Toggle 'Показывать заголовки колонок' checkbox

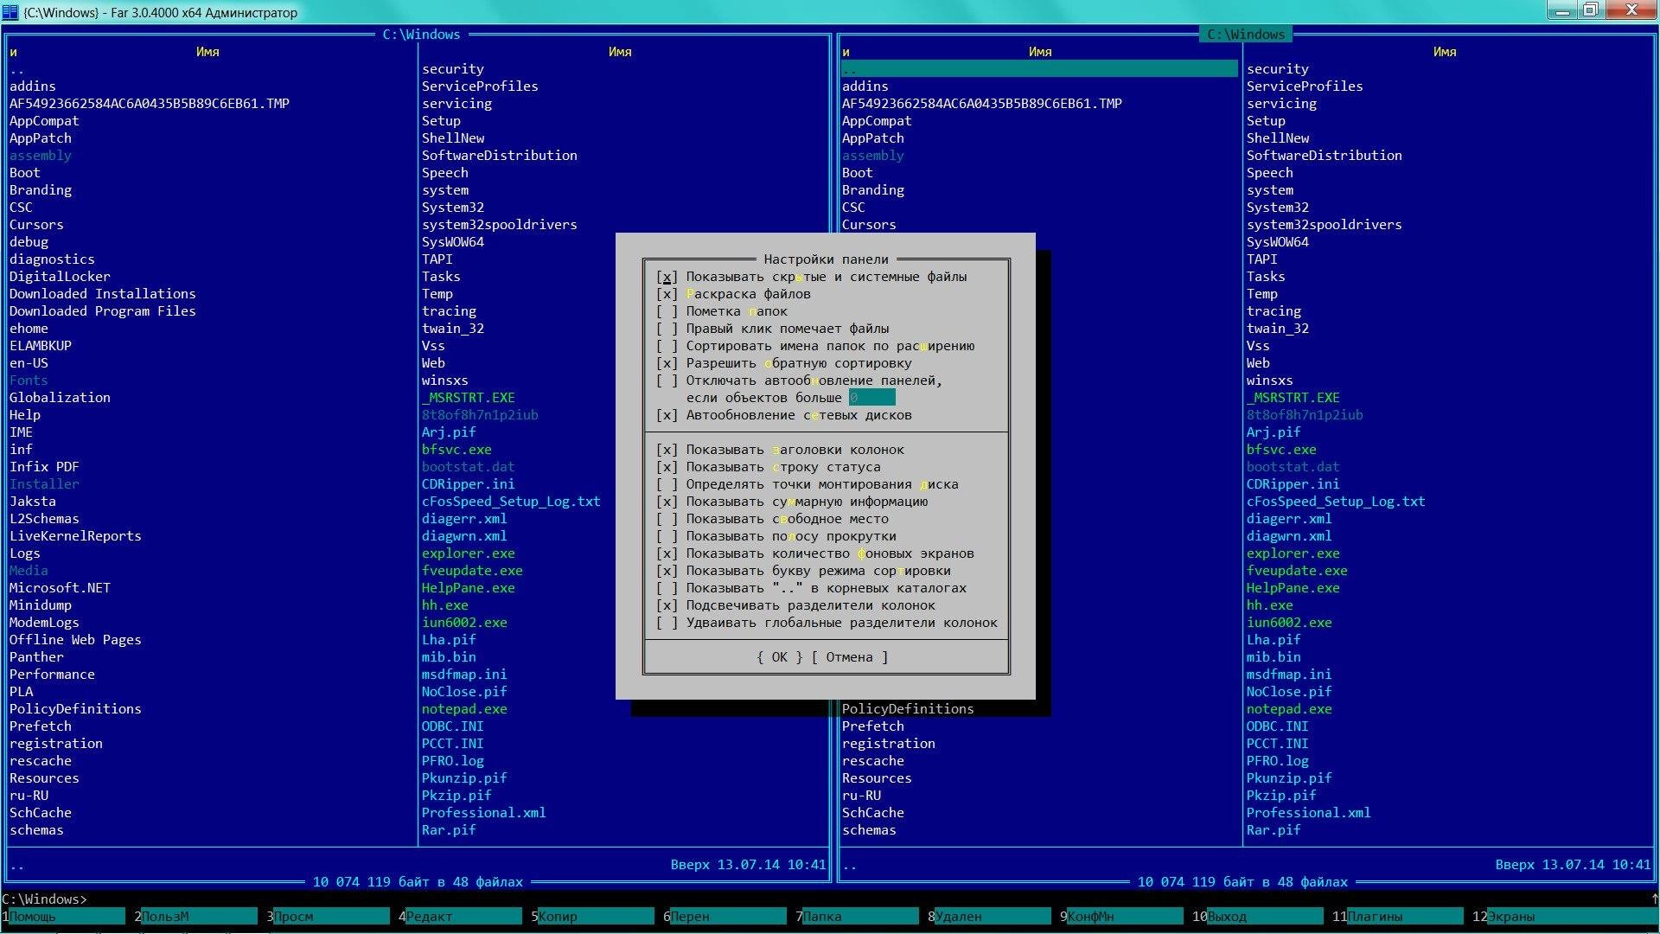(x=667, y=450)
